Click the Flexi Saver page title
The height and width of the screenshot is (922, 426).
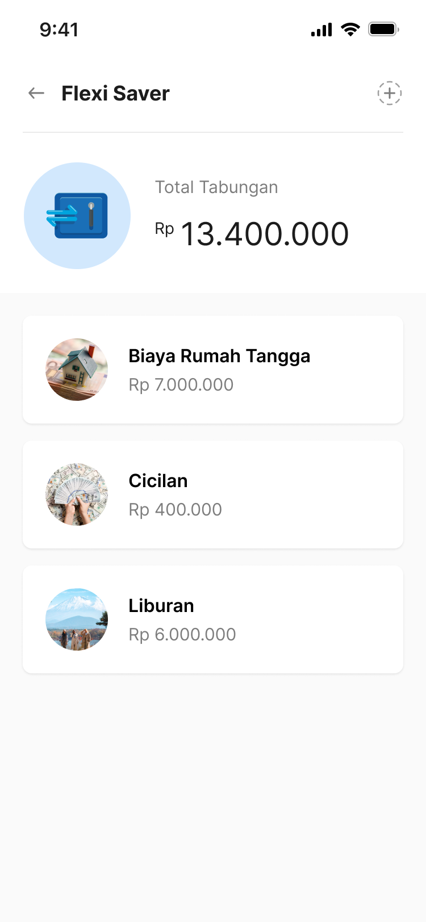coord(115,93)
